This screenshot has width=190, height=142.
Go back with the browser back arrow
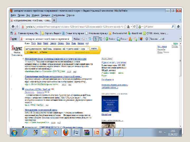pyautogui.click(x=13, y=27)
